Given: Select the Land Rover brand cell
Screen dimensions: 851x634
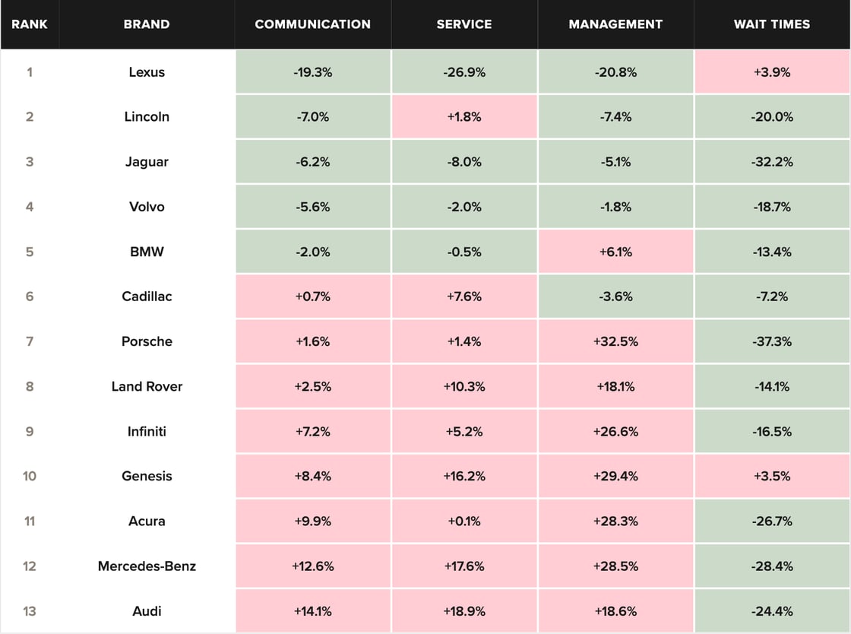Looking at the screenshot, I should coord(147,386).
